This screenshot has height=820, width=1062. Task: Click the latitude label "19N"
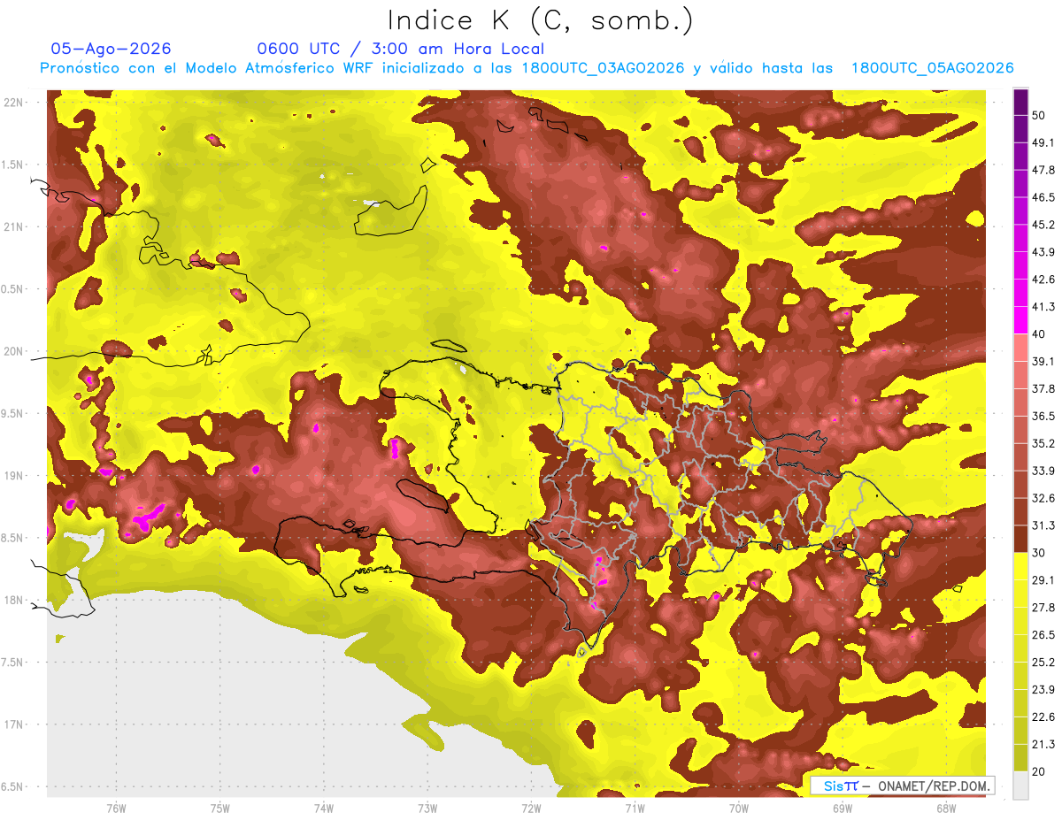click(14, 475)
